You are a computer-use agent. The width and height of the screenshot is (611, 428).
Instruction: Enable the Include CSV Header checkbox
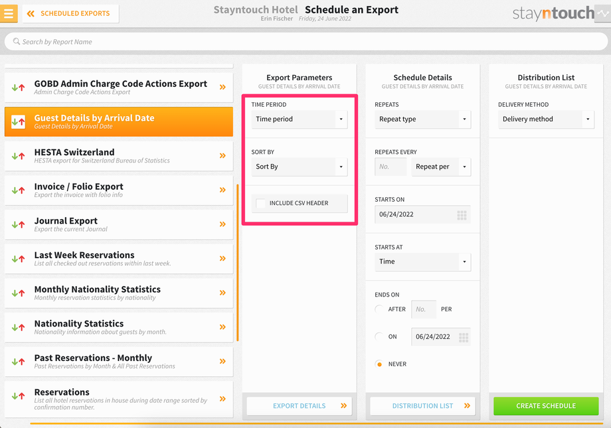click(261, 203)
